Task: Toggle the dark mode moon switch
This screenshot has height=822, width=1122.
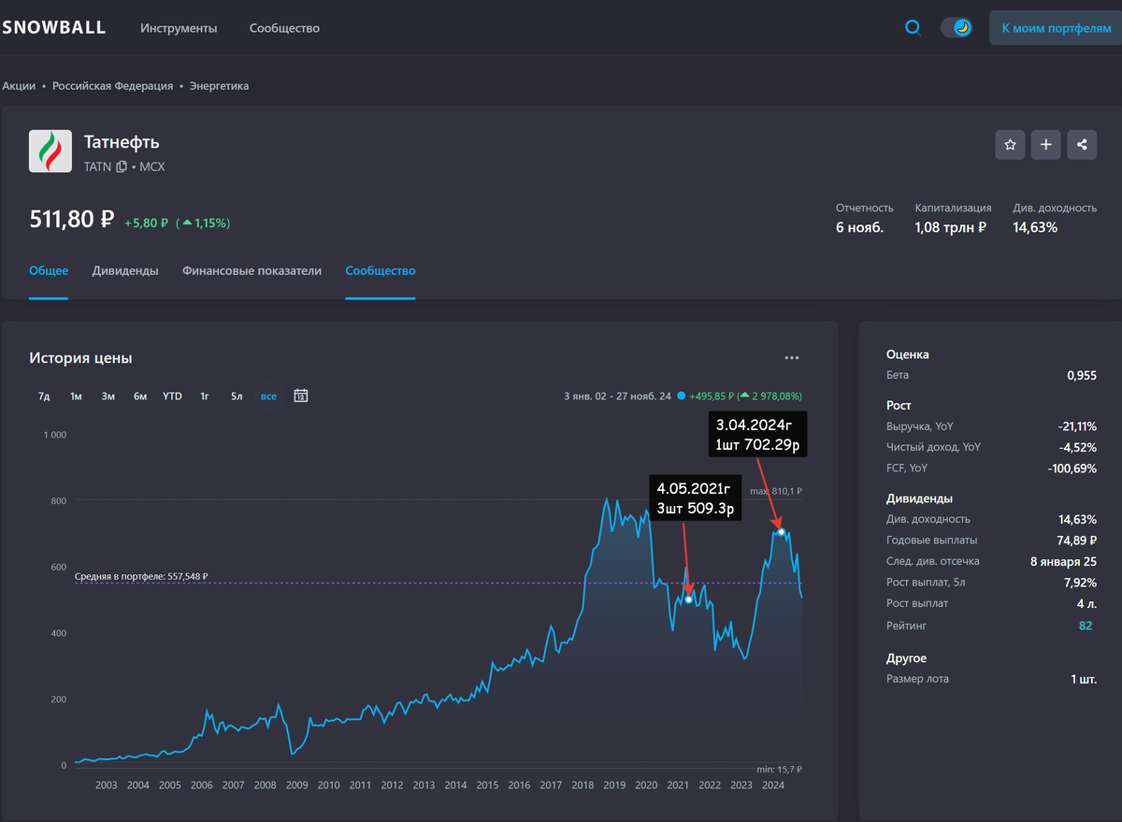Action: (x=957, y=28)
